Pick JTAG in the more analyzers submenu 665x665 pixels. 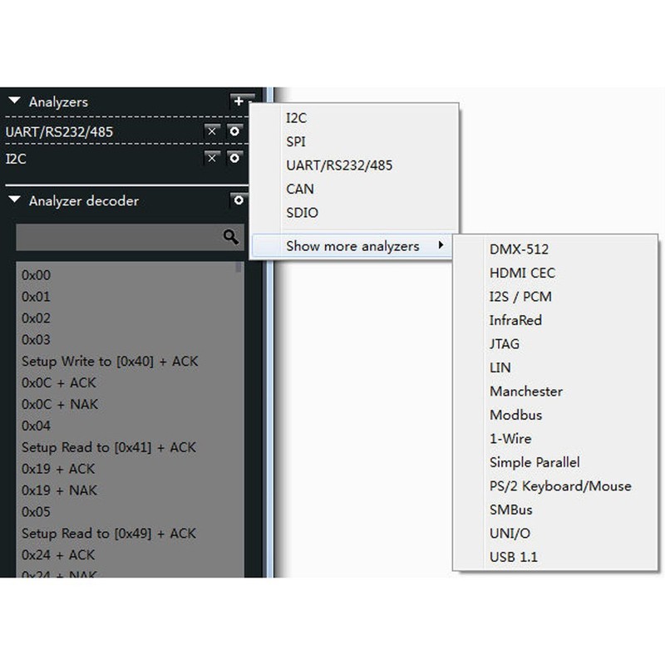pyautogui.click(x=505, y=344)
